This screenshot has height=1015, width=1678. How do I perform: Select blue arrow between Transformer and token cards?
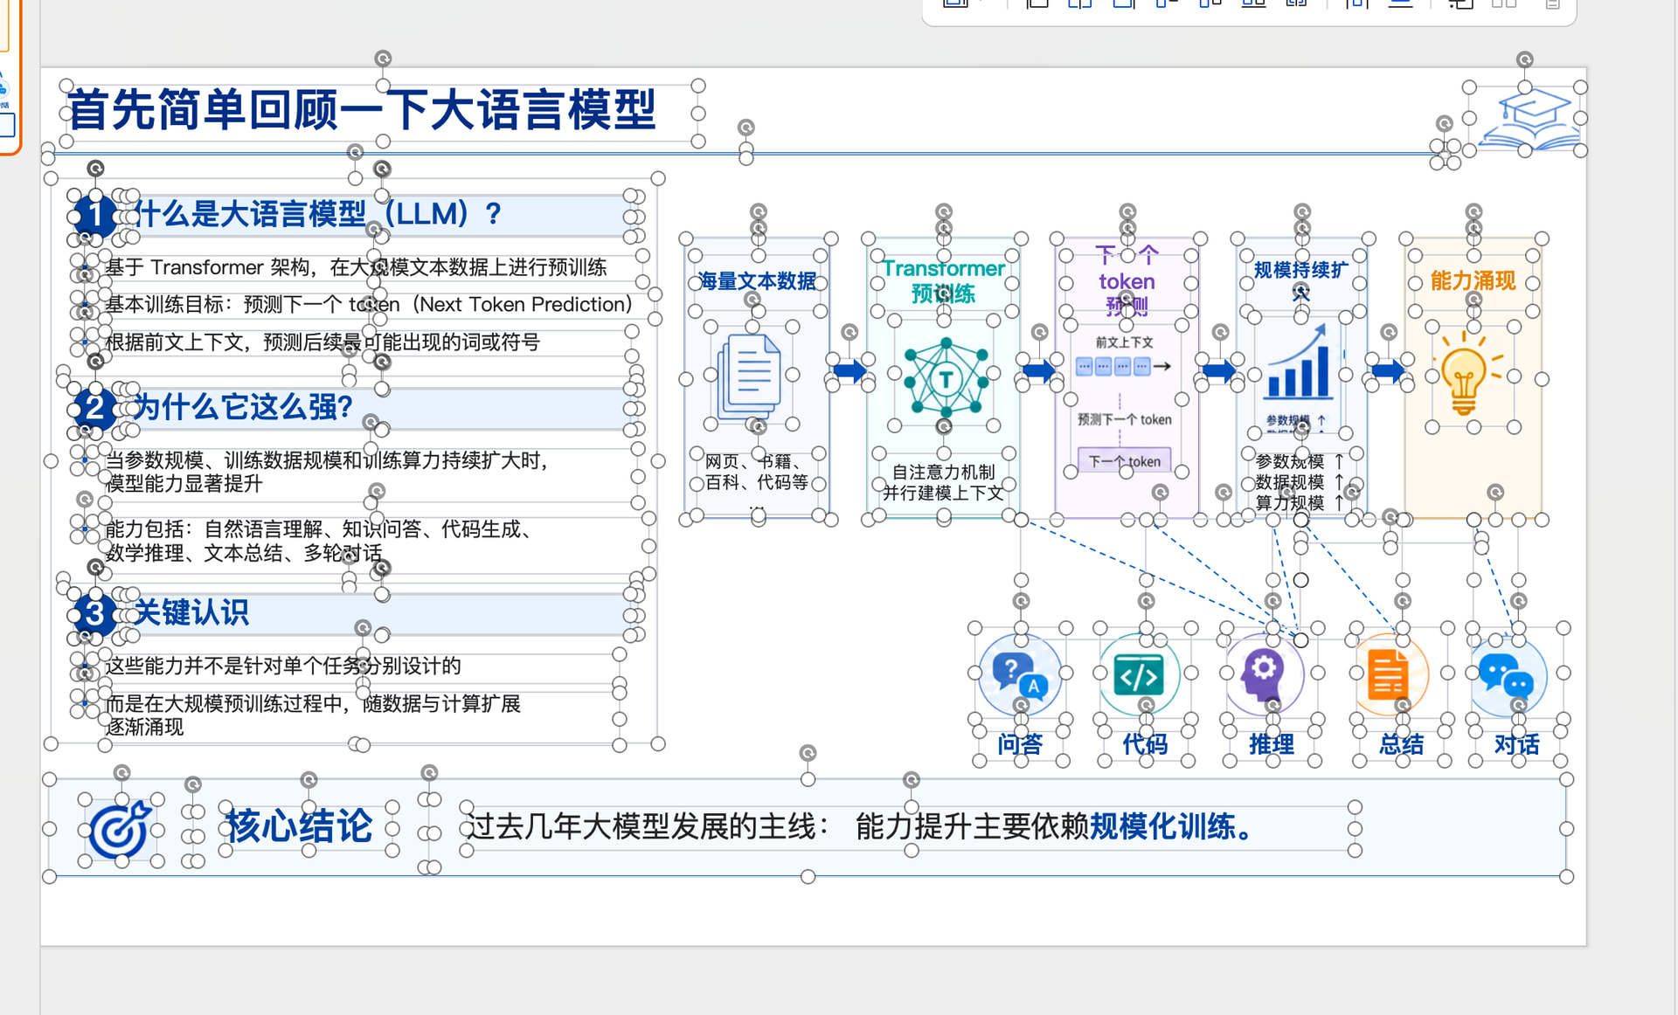pos(1038,370)
